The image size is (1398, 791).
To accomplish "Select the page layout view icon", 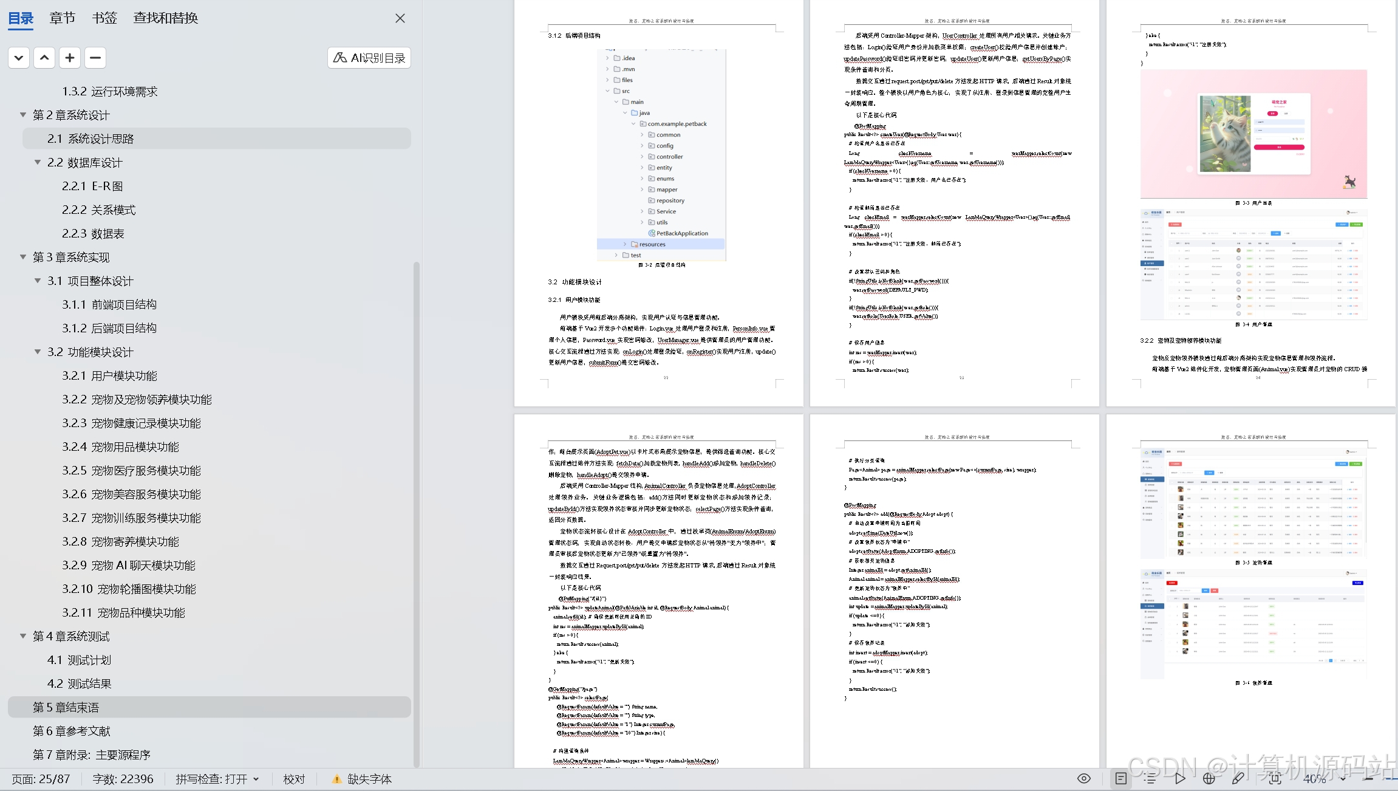I will coord(1121,778).
